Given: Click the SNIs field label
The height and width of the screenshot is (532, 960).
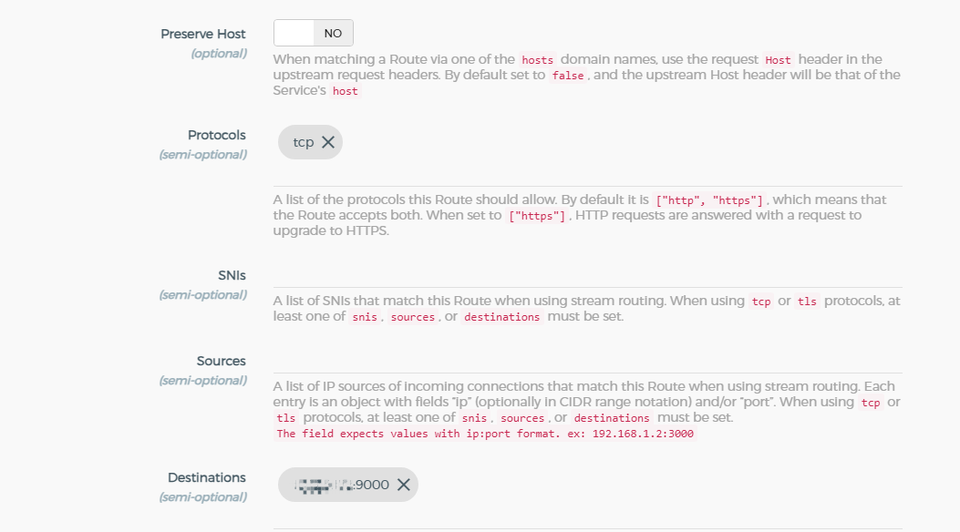Looking at the screenshot, I should click(232, 275).
